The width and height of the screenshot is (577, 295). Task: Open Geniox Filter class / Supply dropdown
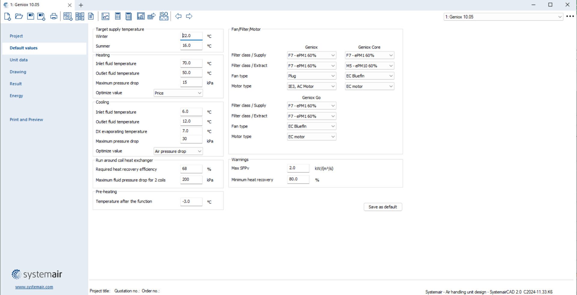[311, 55]
